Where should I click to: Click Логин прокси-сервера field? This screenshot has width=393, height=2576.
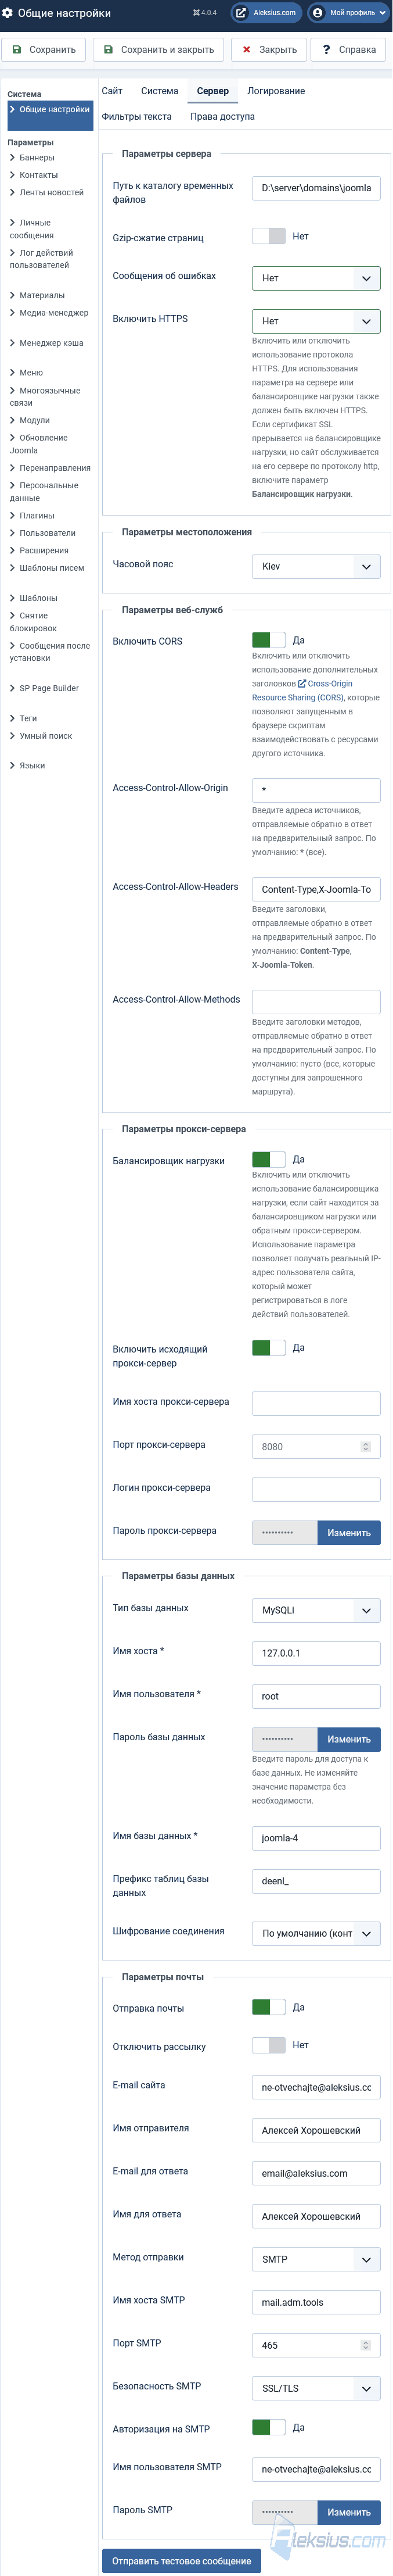(316, 1489)
